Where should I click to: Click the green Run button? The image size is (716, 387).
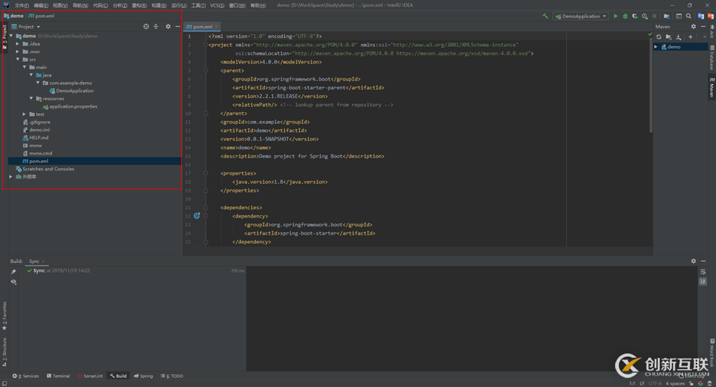[616, 16]
